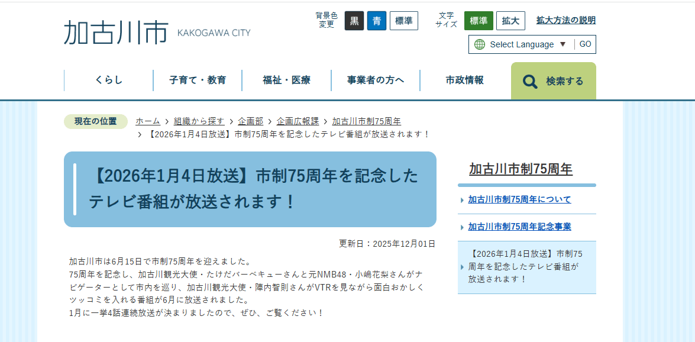
Task: Open 拡大方法の説明 link
Action: (565, 20)
